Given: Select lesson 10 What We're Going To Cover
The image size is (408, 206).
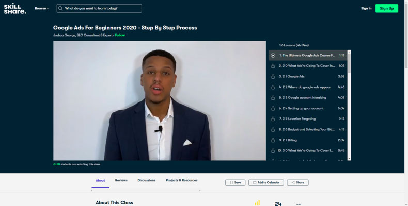Looking at the screenshot, I should coord(308,151).
